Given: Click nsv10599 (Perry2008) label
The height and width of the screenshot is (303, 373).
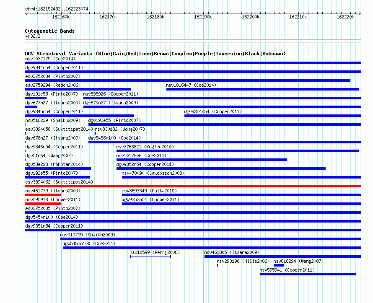Looking at the screenshot, I should tap(155, 252).
